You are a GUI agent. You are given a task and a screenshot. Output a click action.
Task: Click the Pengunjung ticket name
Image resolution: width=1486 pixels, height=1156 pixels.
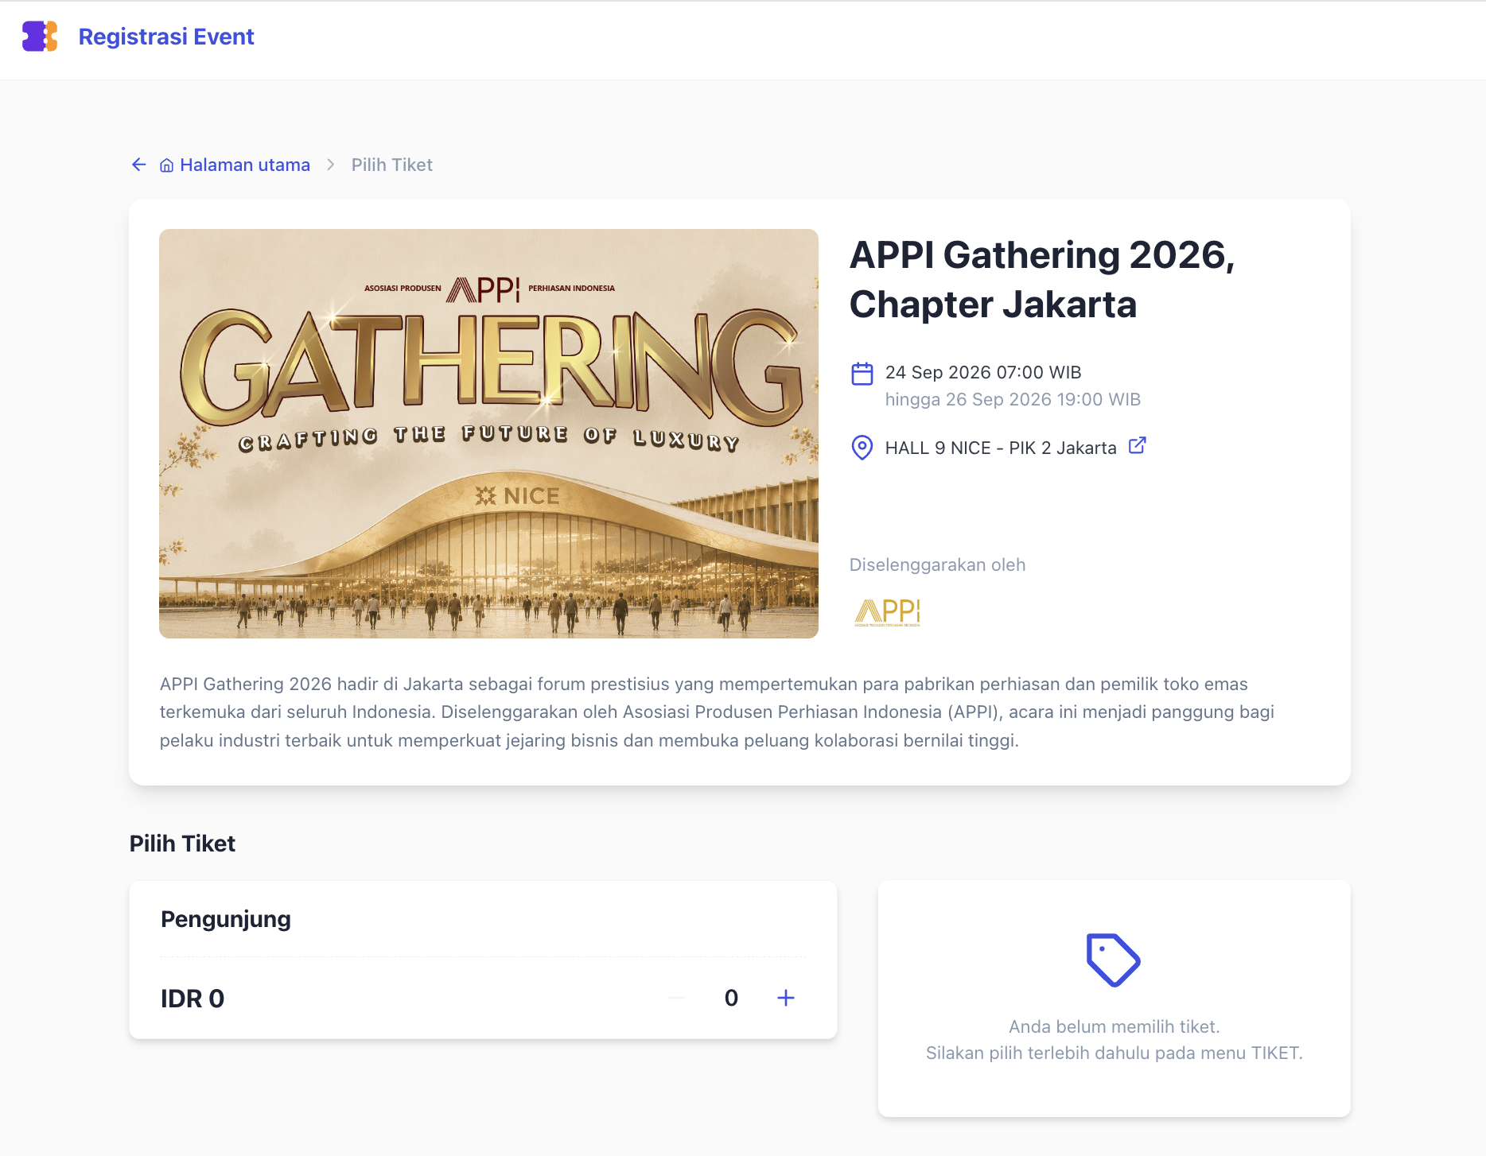(226, 919)
